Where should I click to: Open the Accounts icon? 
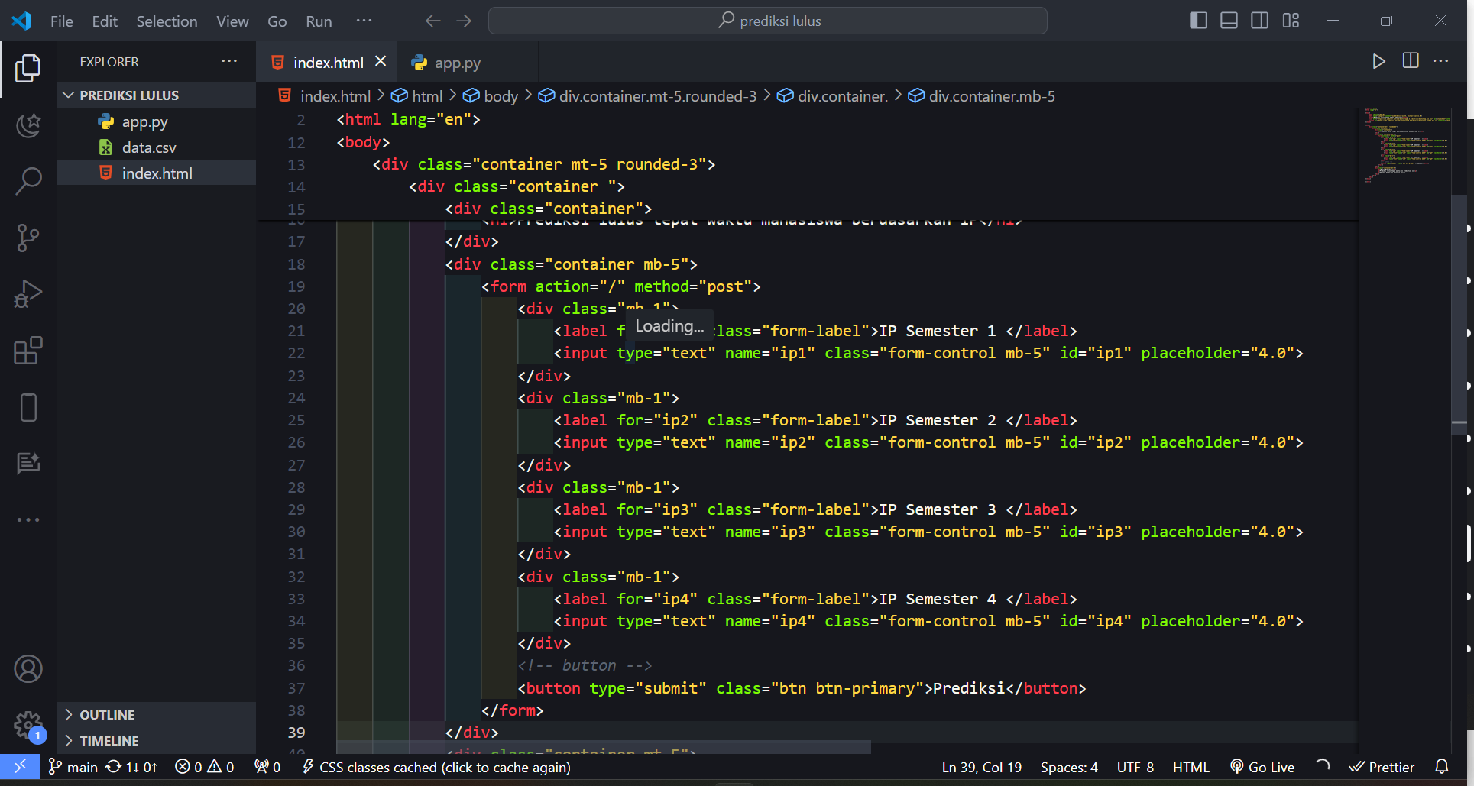pos(28,669)
